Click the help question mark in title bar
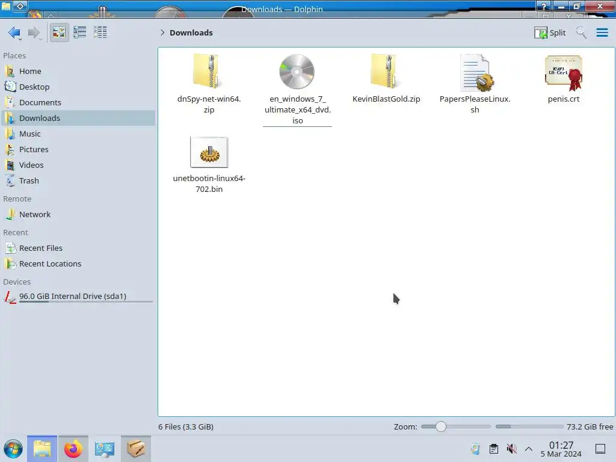Viewport: 616px width, 462px height. click(x=544, y=6)
